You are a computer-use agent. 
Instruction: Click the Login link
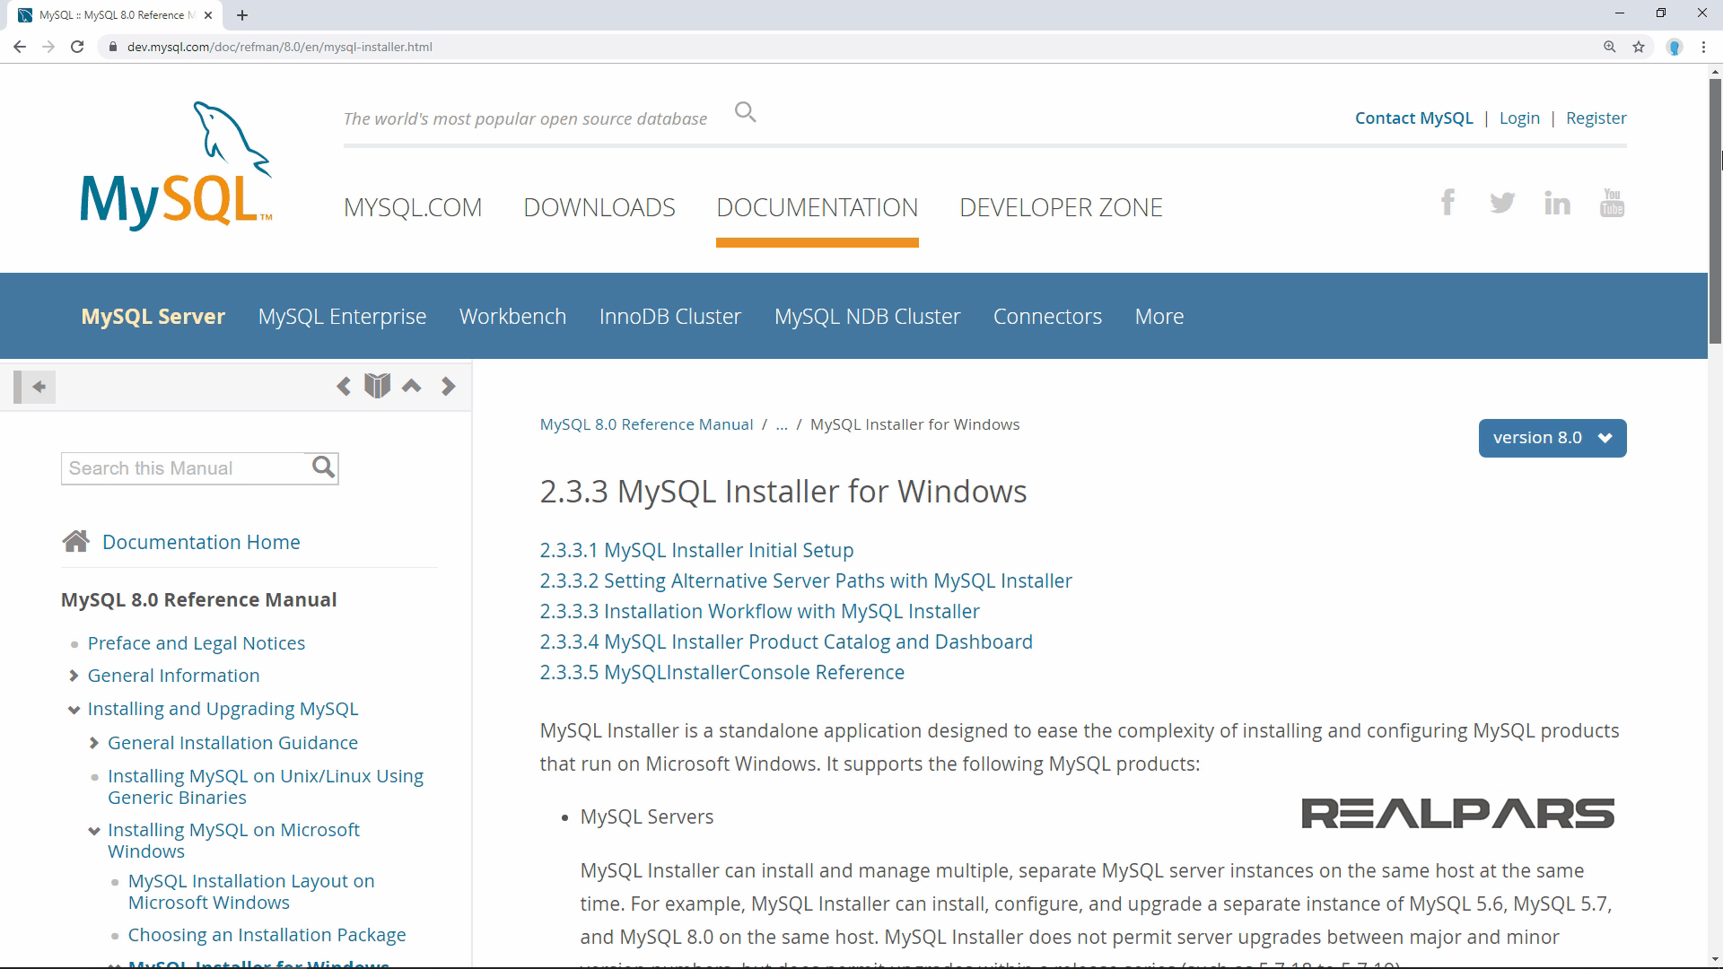(1518, 118)
